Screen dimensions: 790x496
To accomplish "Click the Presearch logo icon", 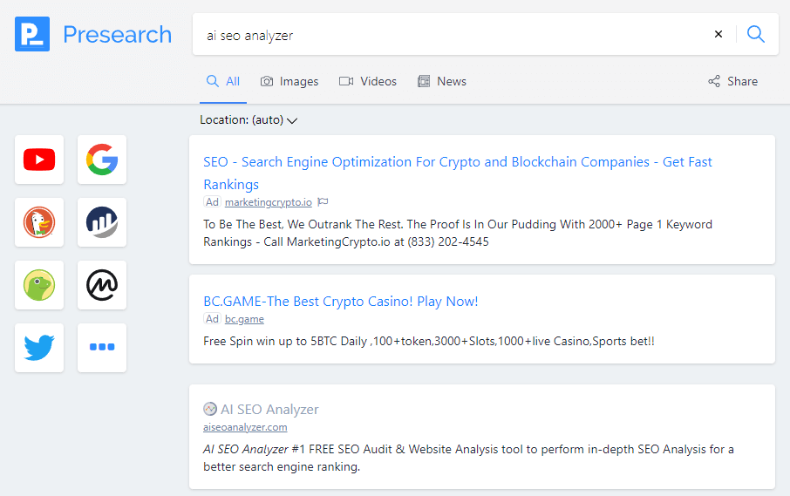I will pos(32,35).
